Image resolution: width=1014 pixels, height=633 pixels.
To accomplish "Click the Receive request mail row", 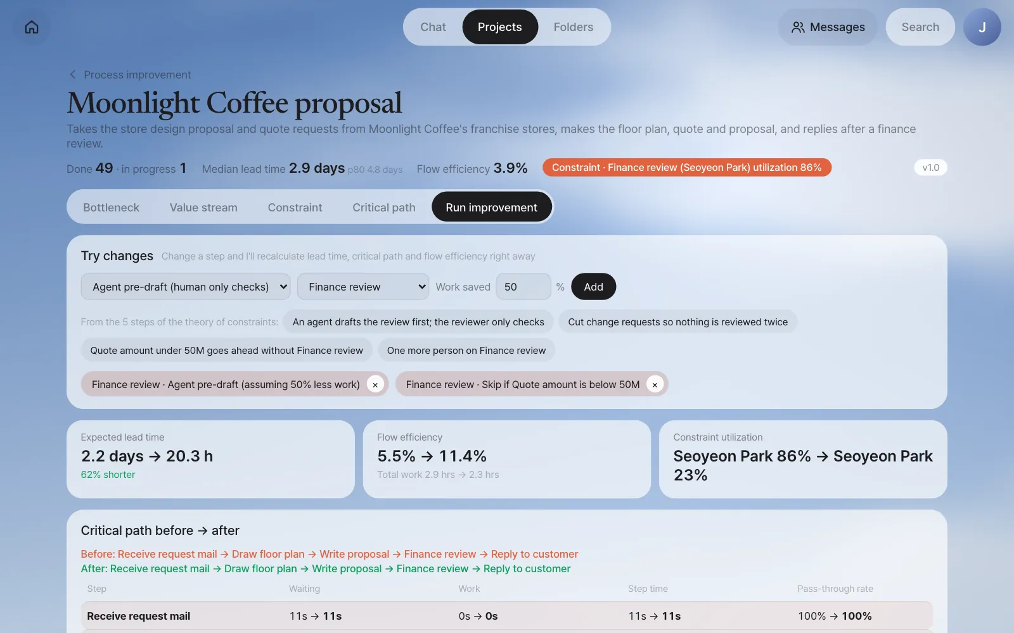I will tap(507, 616).
